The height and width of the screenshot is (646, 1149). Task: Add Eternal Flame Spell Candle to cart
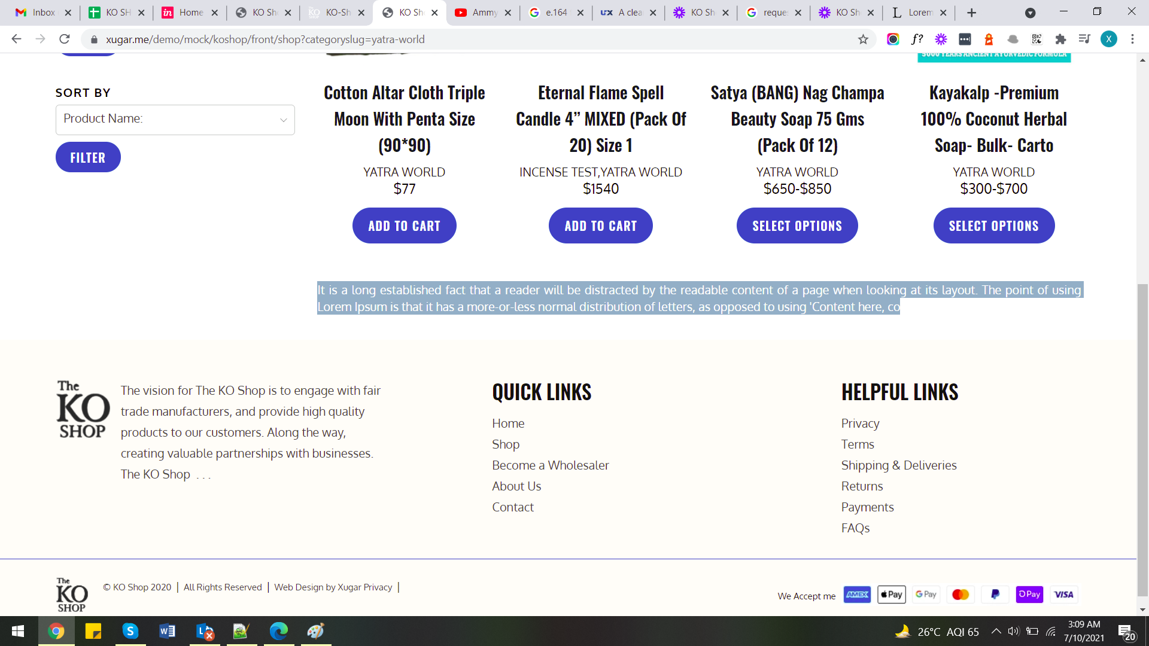coord(601,226)
